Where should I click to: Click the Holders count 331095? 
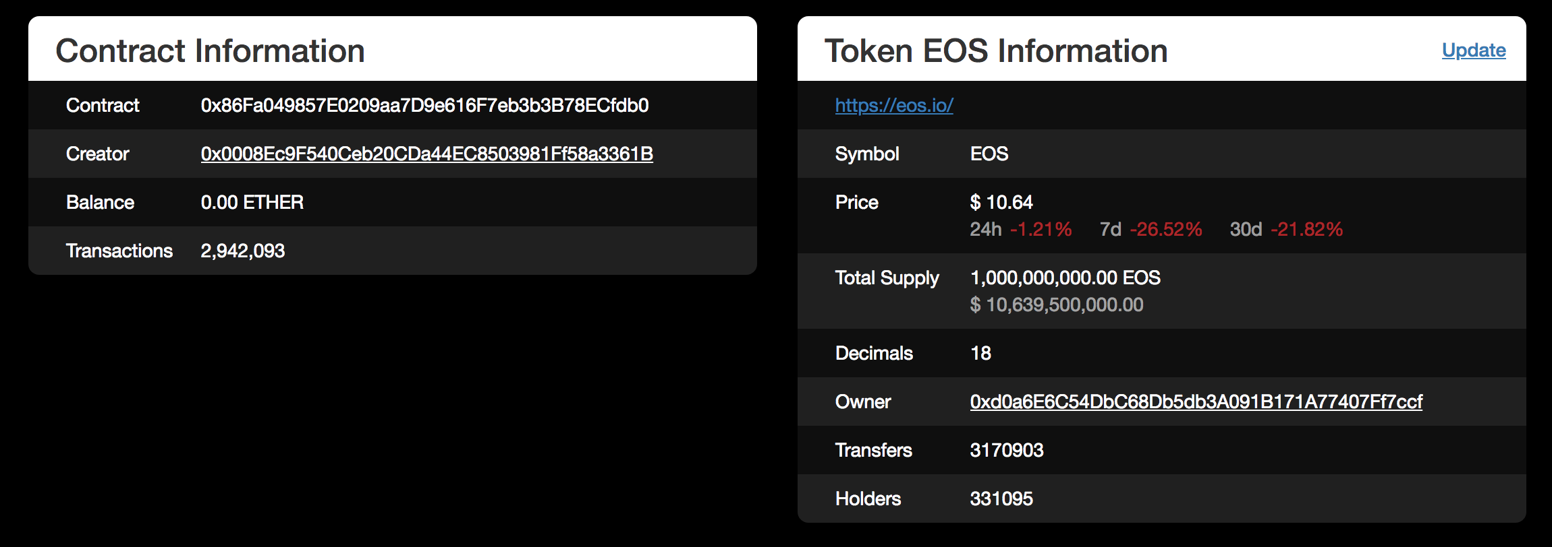1001,498
